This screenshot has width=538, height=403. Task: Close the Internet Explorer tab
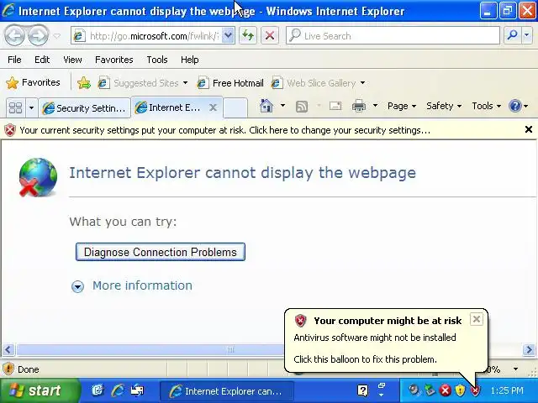pyautogui.click(x=213, y=107)
